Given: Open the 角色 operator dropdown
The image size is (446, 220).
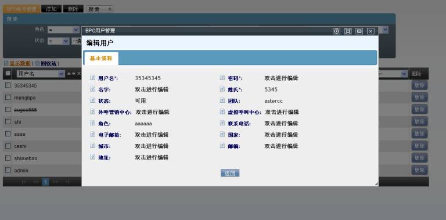Looking at the screenshot, I should pyautogui.click(x=63, y=30).
